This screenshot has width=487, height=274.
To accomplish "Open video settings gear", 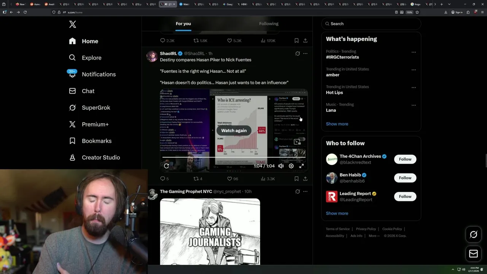I will 291,166.
